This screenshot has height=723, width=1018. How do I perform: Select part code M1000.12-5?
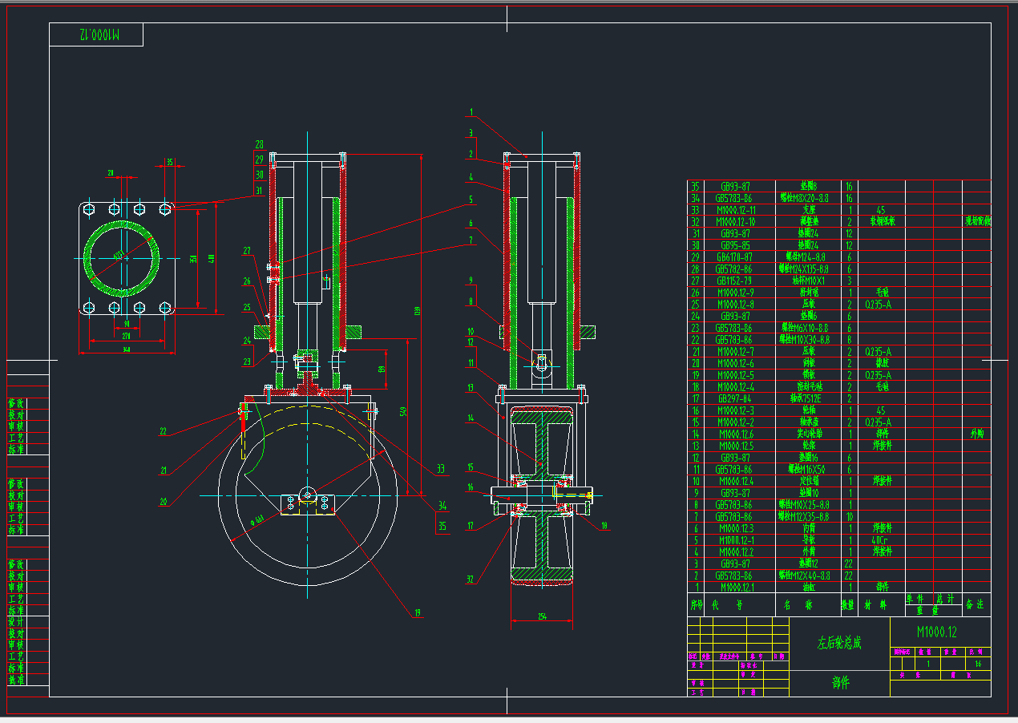tap(736, 375)
